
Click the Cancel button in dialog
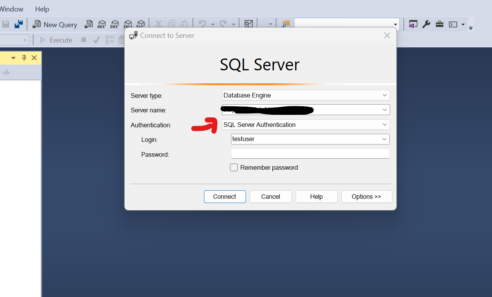tap(270, 196)
